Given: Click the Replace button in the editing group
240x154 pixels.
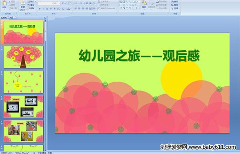Looking at the screenshot, I should (x=176, y=5).
